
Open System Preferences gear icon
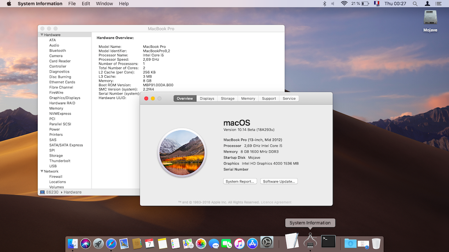(x=267, y=242)
